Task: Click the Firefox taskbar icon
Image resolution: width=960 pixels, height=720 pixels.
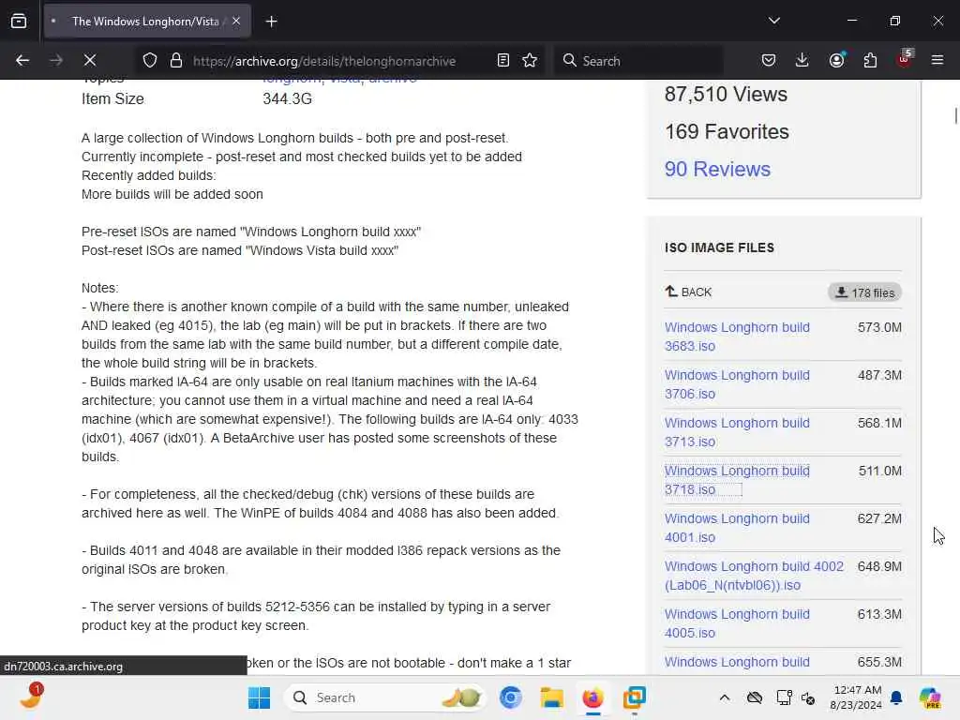Action: click(x=592, y=697)
